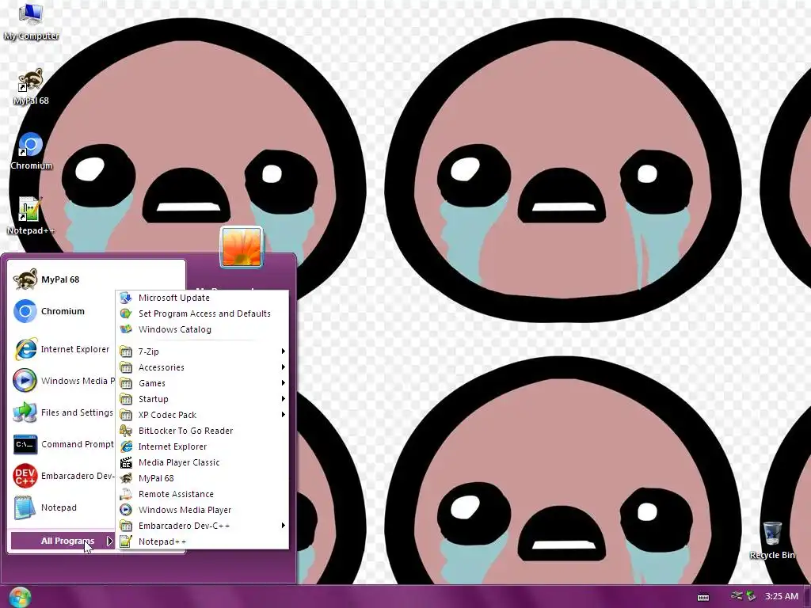Expand the XP Codec Pack submenu
Viewport: 811px width, 608px height.
click(x=202, y=415)
